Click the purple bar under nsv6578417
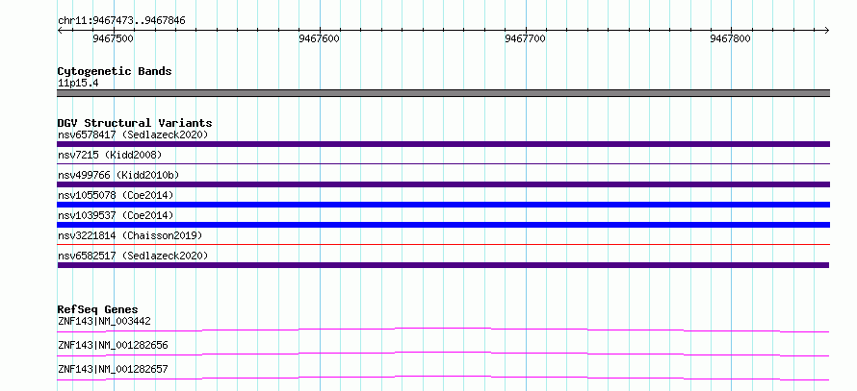 tap(443, 144)
